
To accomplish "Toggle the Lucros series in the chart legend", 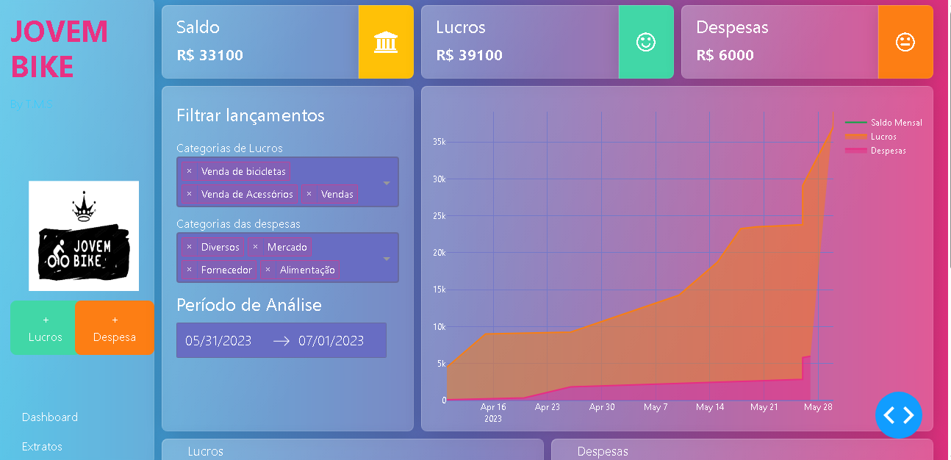I will [x=885, y=137].
